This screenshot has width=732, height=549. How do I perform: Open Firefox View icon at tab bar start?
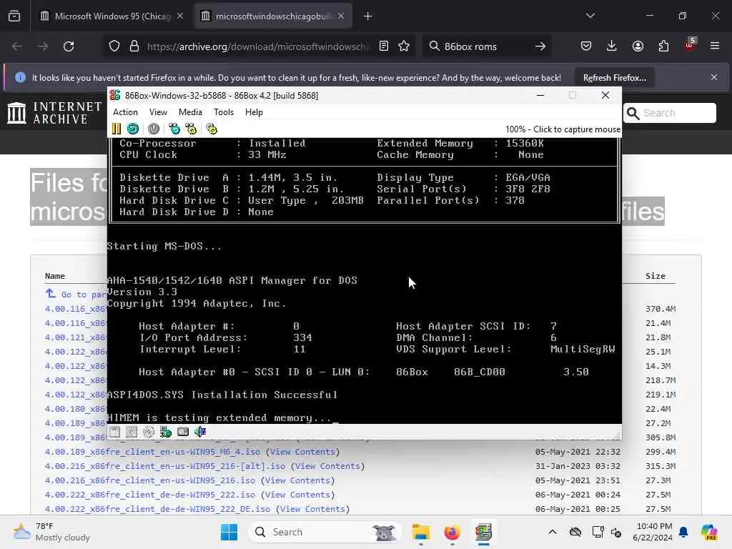point(14,16)
